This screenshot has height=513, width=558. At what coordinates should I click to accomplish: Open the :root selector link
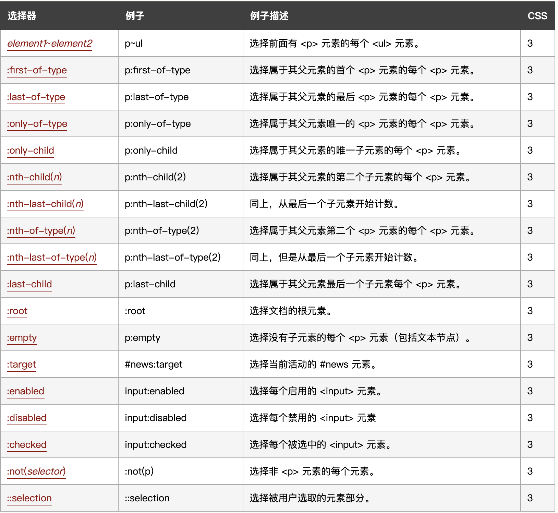17,311
